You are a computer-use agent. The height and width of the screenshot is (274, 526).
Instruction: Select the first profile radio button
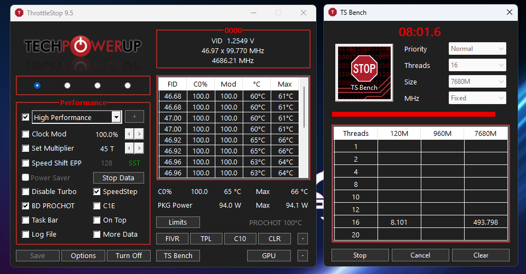(x=37, y=85)
